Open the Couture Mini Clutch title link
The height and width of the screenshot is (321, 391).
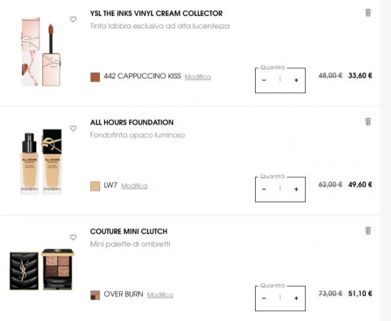tap(129, 231)
